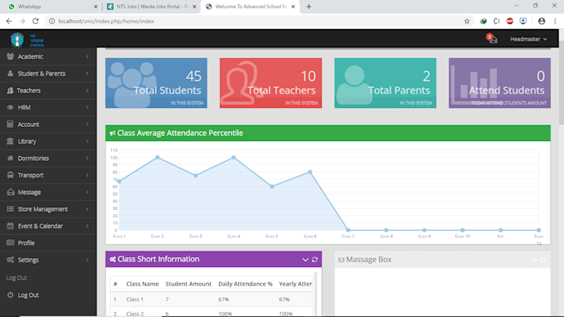The image size is (564, 317).
Task: Open the Transport menu item
Action: tap(48, 175)
